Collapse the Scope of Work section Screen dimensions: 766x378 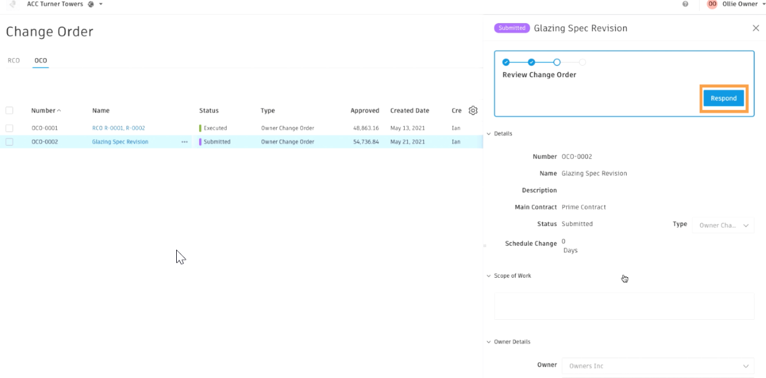[x=489, y=276]
